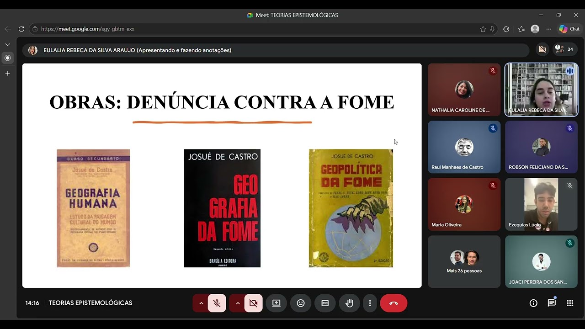Select the active tab icon in sidebar
This screenshot has height=329, width=585.
coord(8,58)
